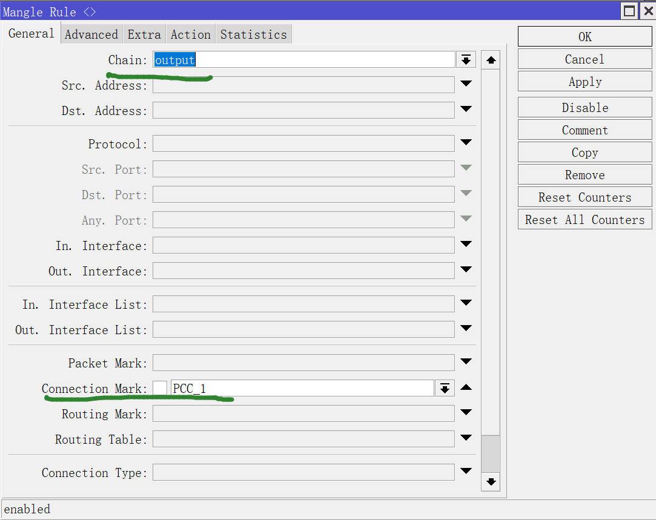Viewport: 656px width, 520px height.
Task: Collapse the Connection Mark field
Action: [465, 387]
